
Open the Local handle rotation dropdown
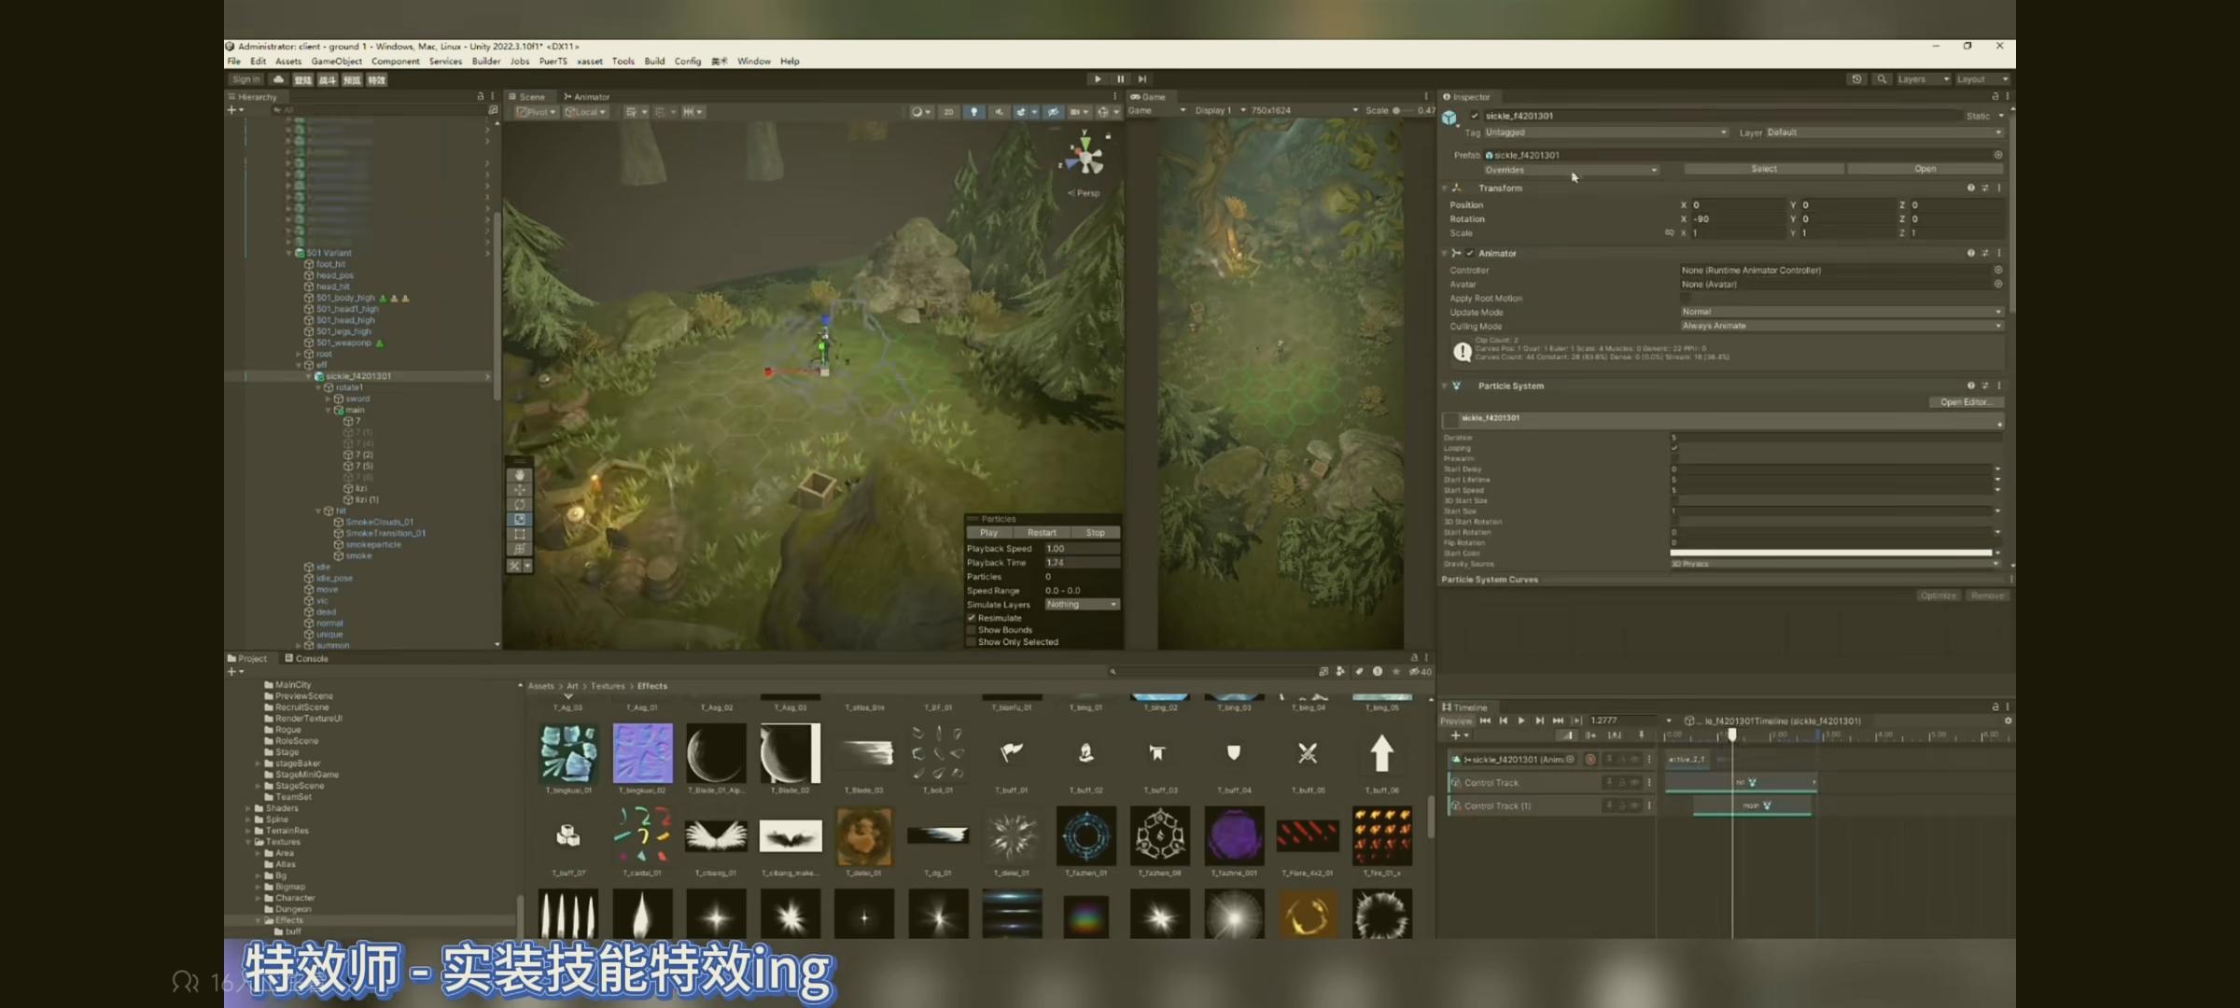[585, 112]
